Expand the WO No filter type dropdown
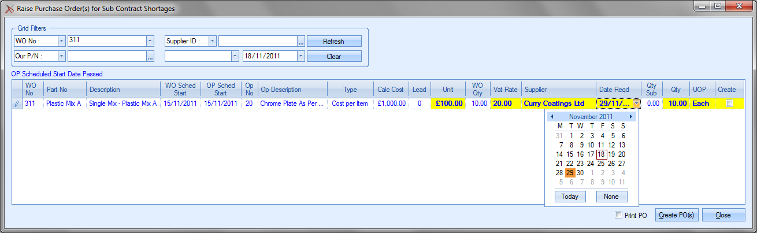 point(61,42)
